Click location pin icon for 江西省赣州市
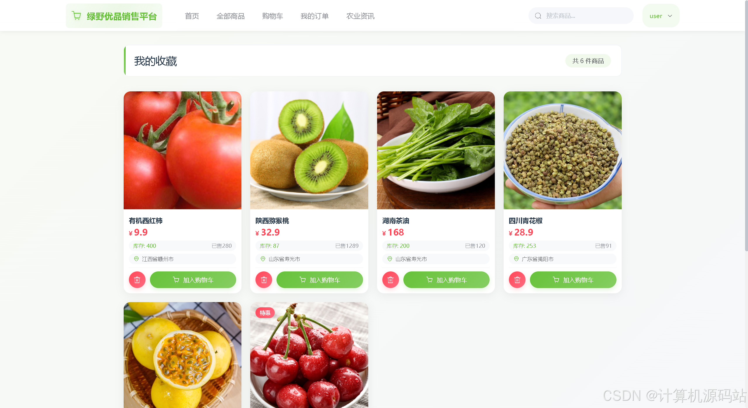Screen dimensions: 748x408 tap(136, 259)
